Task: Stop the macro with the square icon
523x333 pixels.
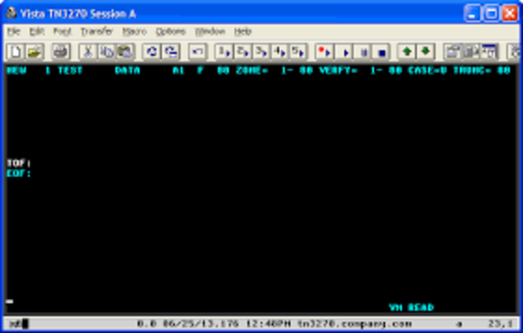Action: (382, 51)
